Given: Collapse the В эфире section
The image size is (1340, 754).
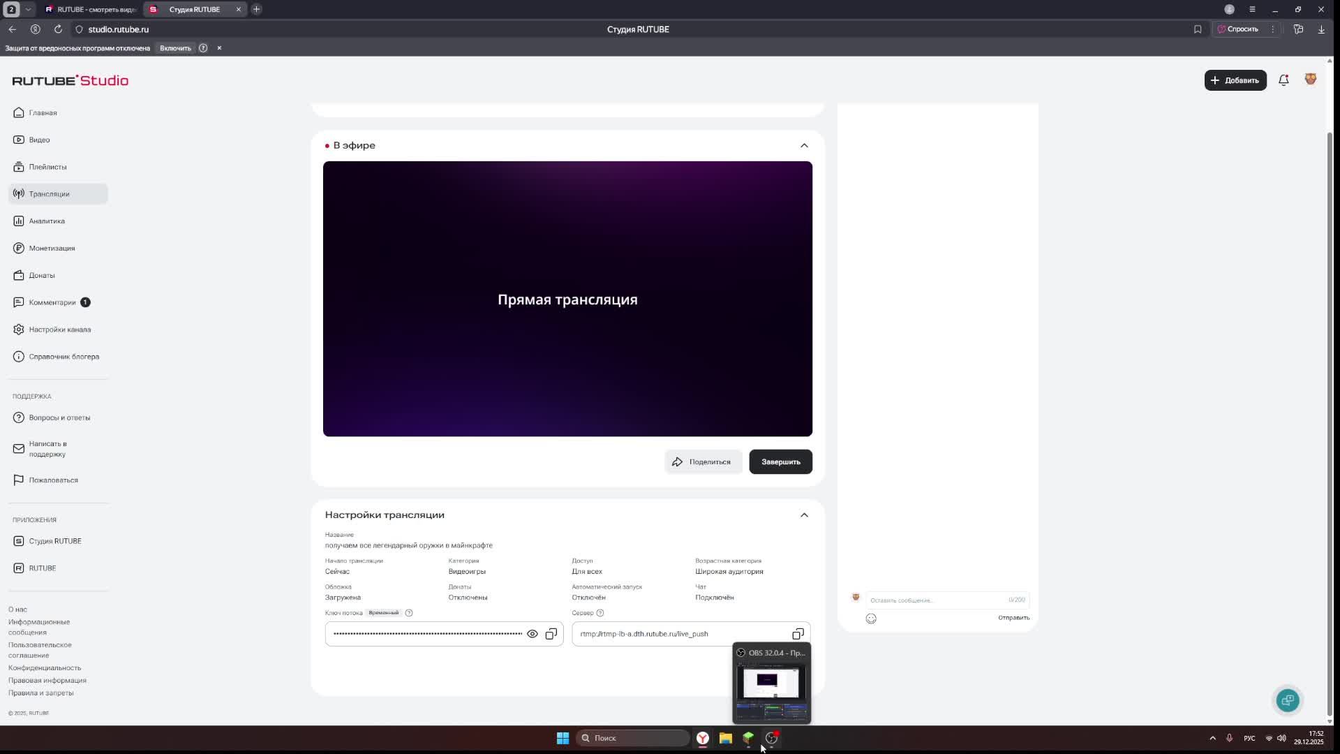Looking at the screenshot, I should [x=804, y=145].
